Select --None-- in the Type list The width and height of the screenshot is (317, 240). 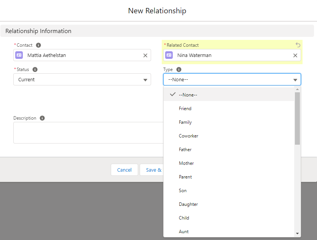(x=229, y=95)
